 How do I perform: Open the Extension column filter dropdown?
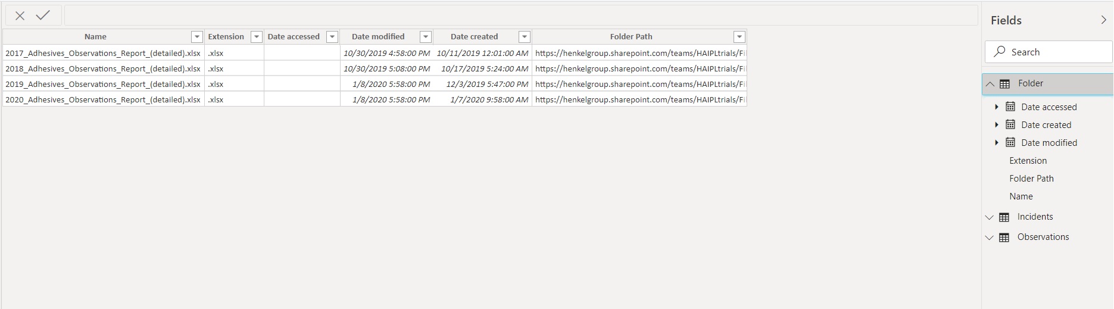tap(257, 37)
